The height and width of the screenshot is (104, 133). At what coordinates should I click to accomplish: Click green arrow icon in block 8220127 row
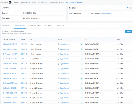tap(82, 88)
